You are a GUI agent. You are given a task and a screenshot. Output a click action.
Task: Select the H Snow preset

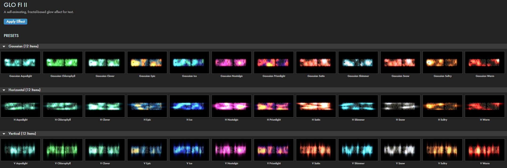[400, 106]
